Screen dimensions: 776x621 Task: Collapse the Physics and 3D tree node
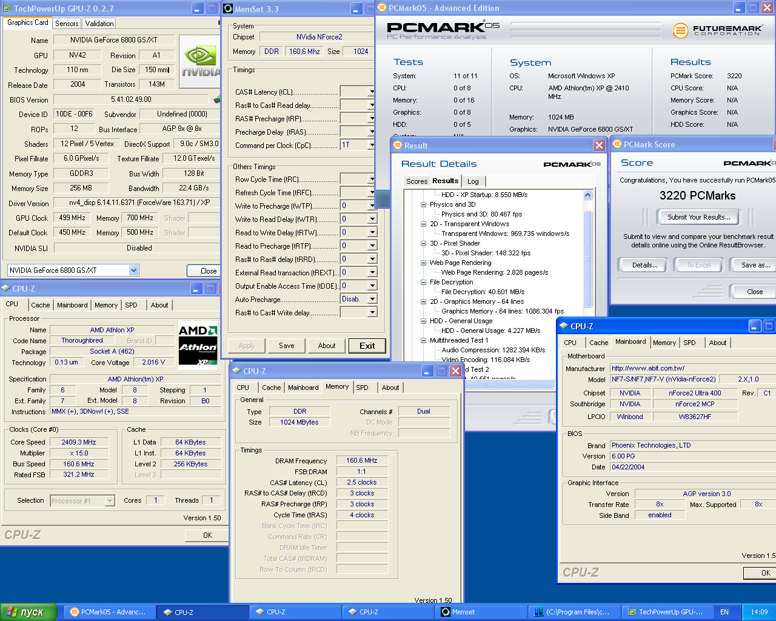point(424,204)
